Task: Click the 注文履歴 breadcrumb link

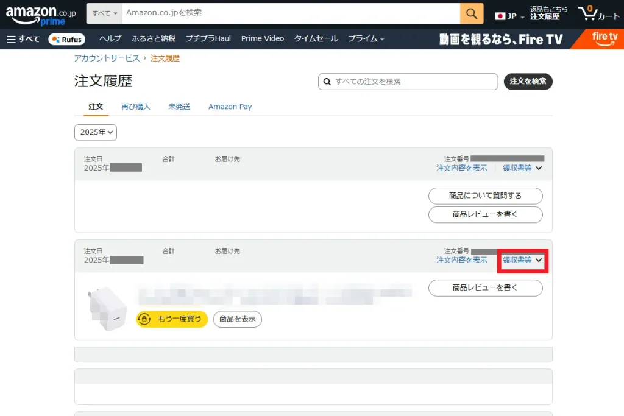Action: point(165,58)
